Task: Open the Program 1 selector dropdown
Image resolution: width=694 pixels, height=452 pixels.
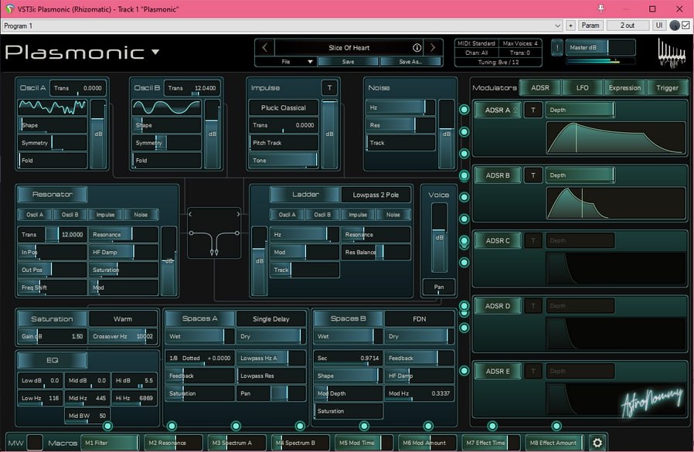Action: (x=282, y=25)
